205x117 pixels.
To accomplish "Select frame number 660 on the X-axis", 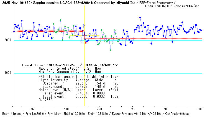I will 33,109.
